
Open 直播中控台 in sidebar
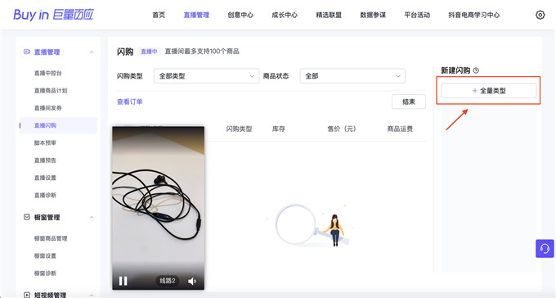pos(48,73)
